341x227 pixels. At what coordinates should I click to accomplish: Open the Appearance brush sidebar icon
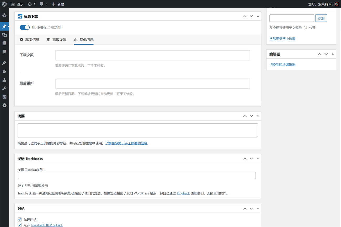tap(4, 63)
